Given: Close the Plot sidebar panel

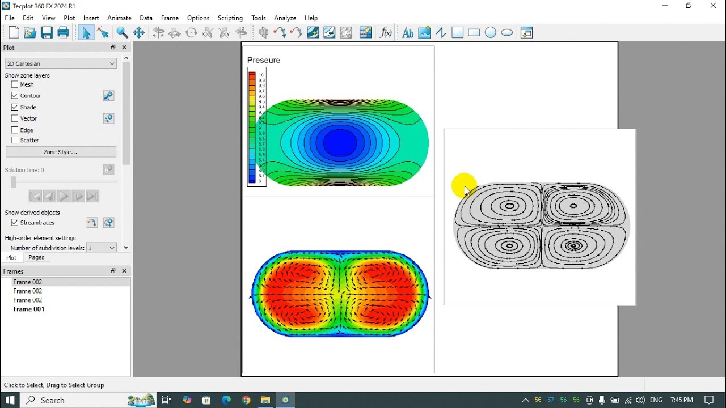Looking at the screenshot, I should point(124,48).
